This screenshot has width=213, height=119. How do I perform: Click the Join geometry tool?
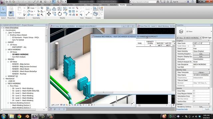[31, 15]
